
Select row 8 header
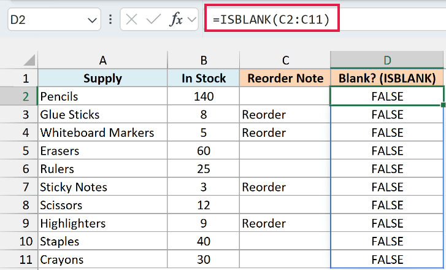[x=19, y=205]
